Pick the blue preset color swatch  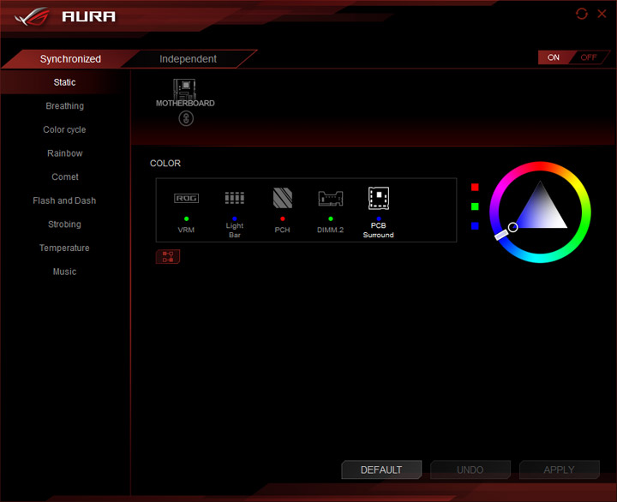(475, 226)
